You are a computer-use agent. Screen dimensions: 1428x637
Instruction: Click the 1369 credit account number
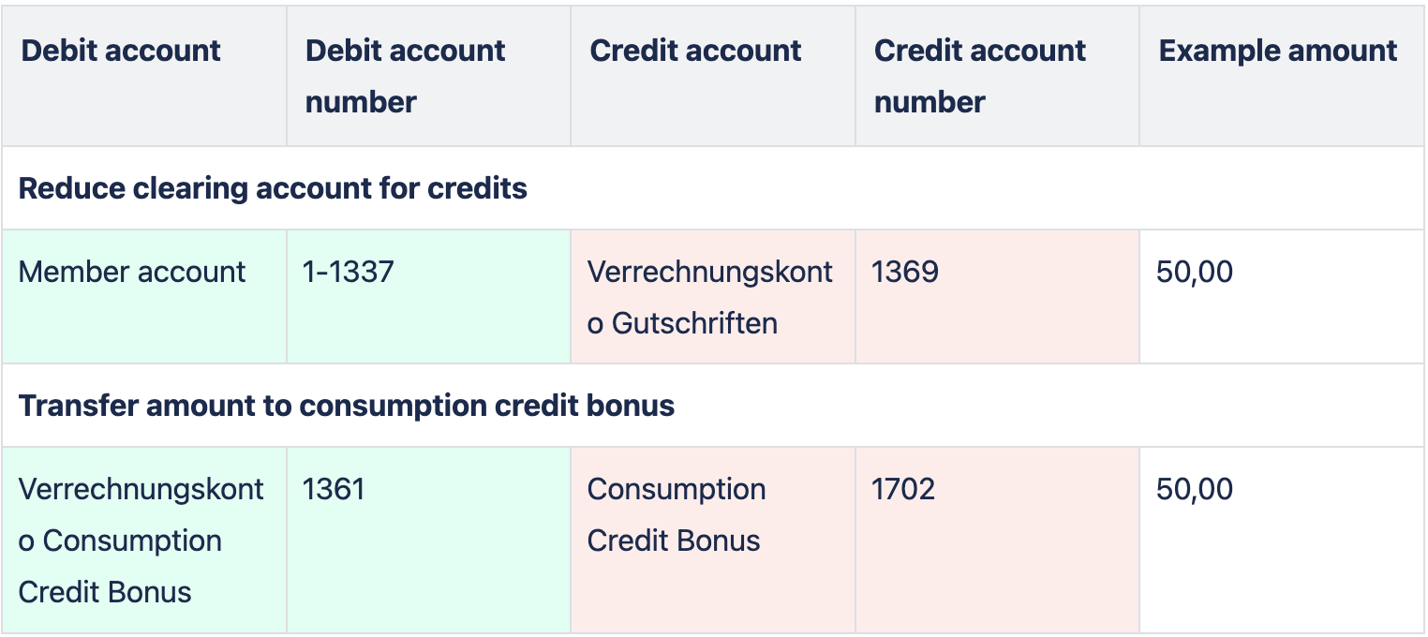point(905,273)
